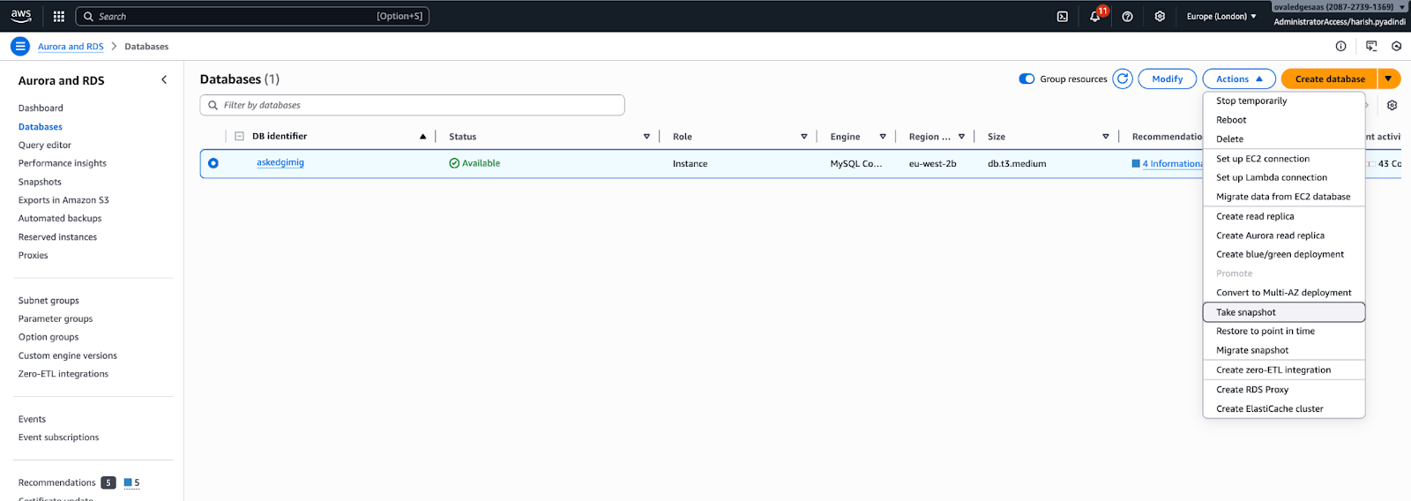Open the rightmost icon under account name
Viewport: 1411px width, 501px height.
(1396, 46)
